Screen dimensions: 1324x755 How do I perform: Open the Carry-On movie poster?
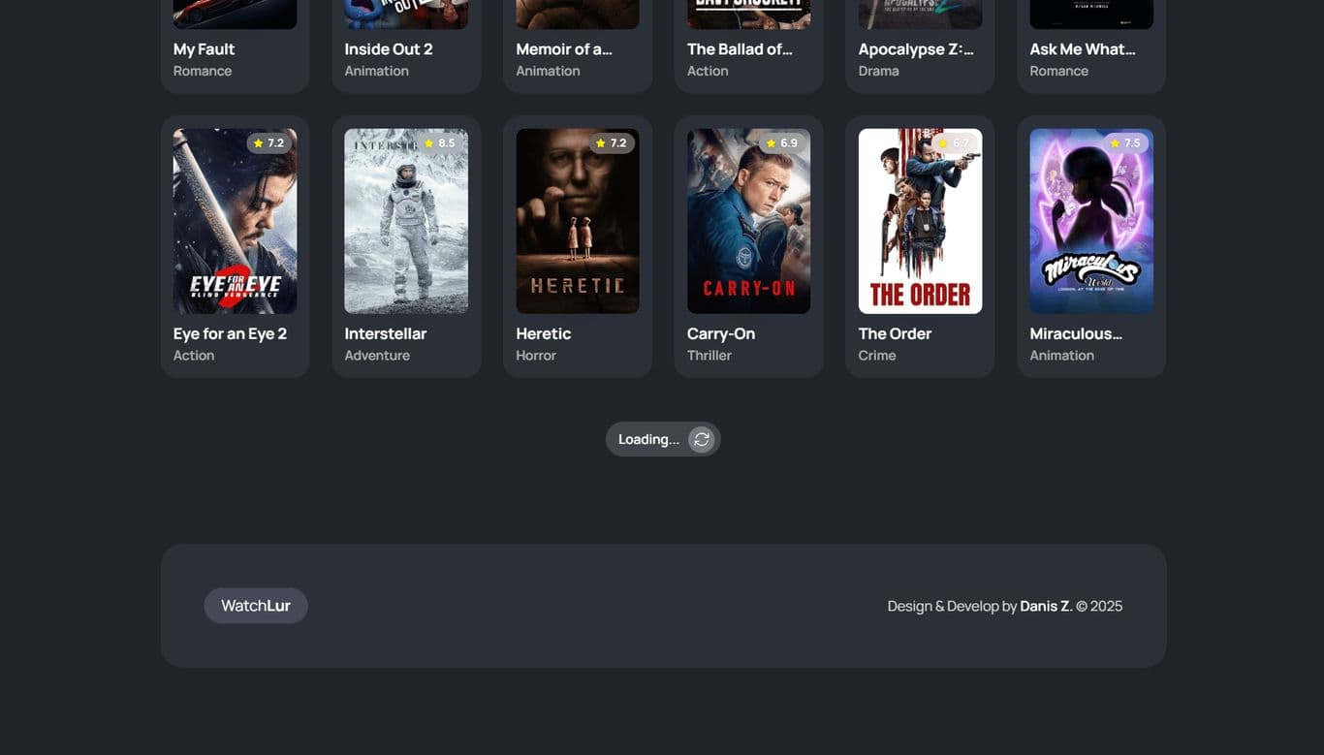(x=749, y=221)
